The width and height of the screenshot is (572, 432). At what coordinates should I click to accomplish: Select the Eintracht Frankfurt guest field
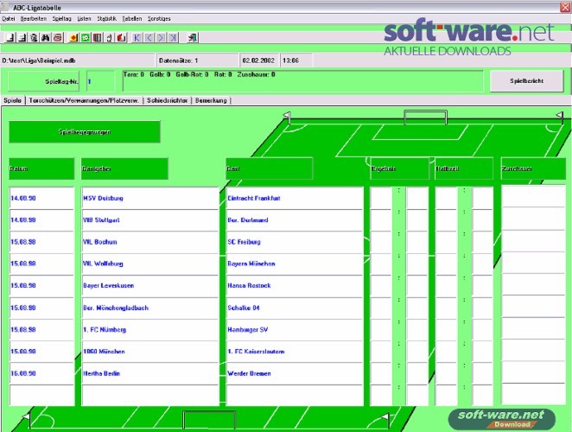(x=295, y=198)
